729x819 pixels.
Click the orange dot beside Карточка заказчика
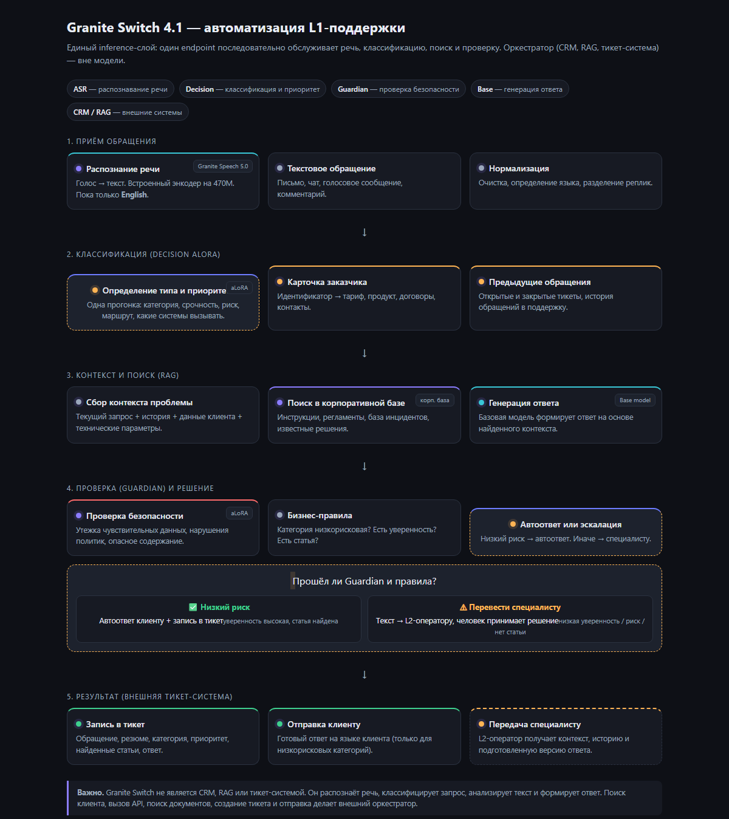(280, 282)
